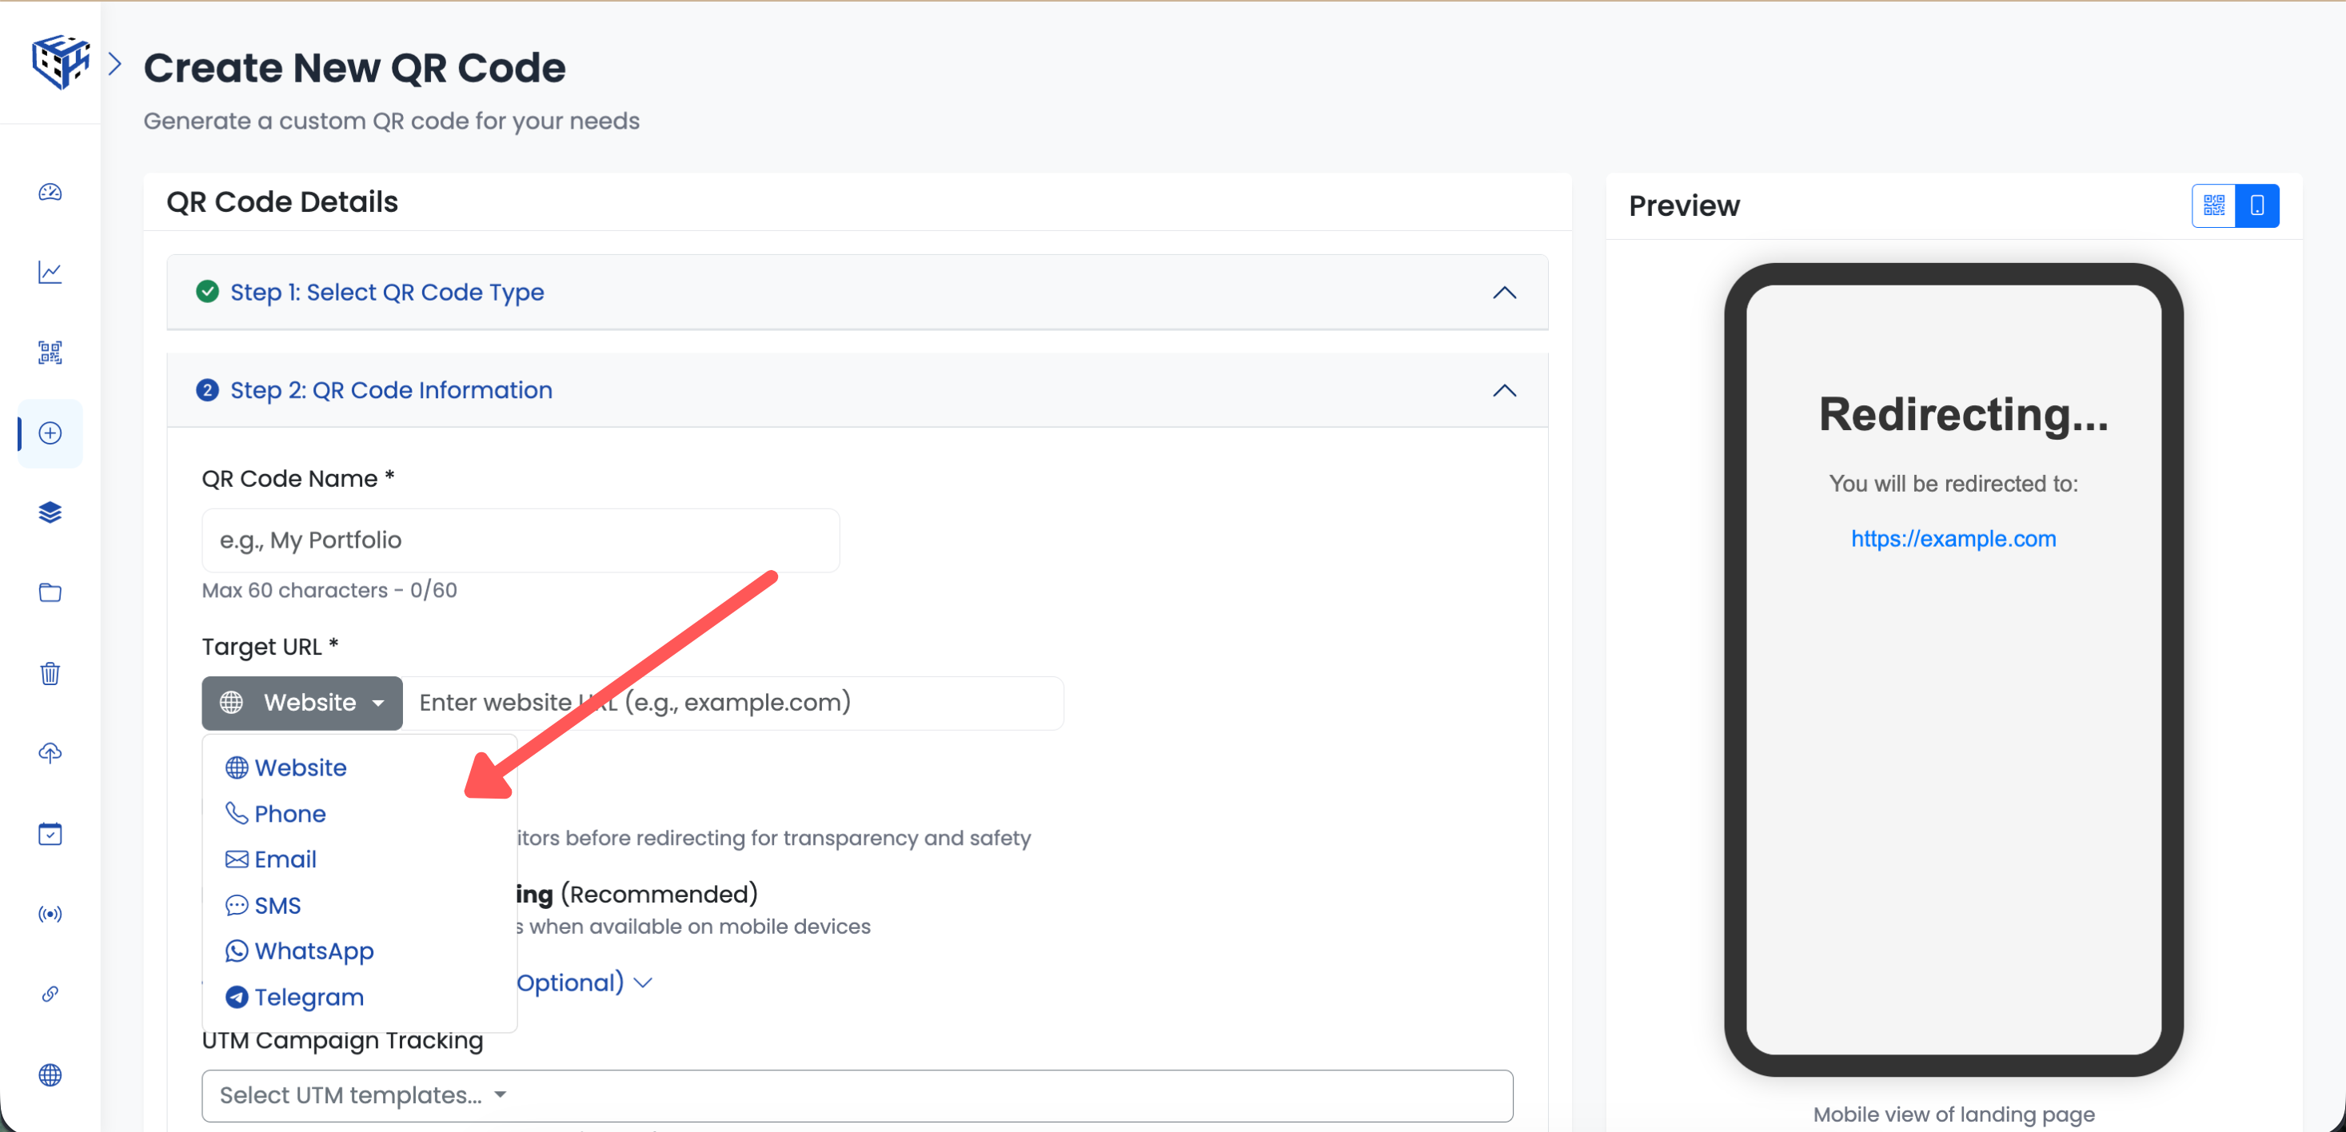This screenshot has width=2346, height=1132.
Task: Select the QR scanner icon in sidebar
Action: 50,353
